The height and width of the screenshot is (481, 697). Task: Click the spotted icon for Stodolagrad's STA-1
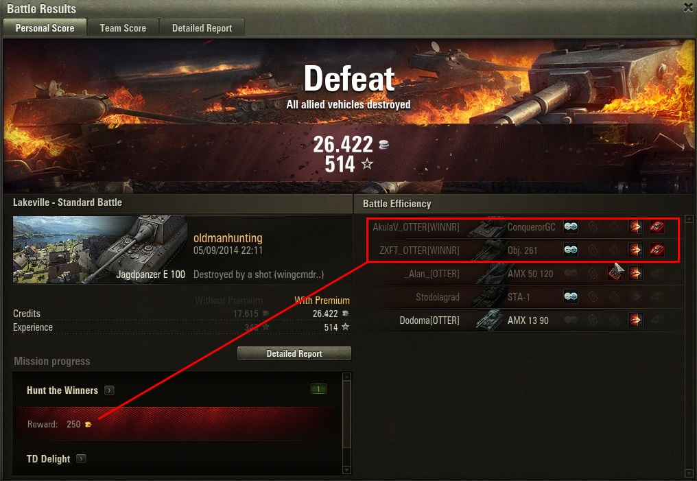571,296
